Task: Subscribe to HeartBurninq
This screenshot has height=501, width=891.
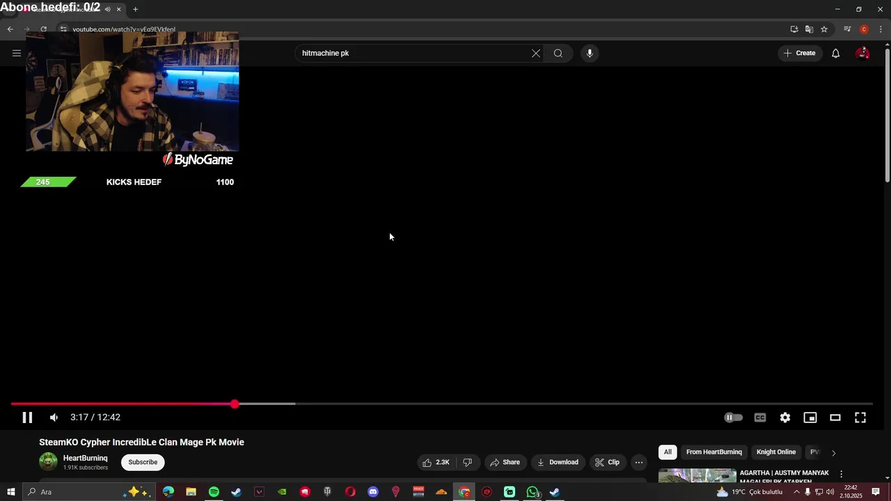Action: pos(143,462)
